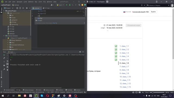Open the completion popup three-dot options

tap(85, 23)
